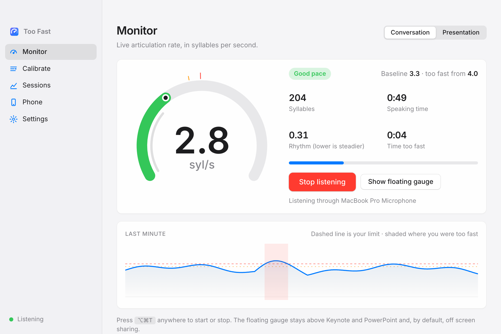This screenshot has height=334, width=501.
Task: Click the 0.31 Rhythm value
Action: coord(299,135)
